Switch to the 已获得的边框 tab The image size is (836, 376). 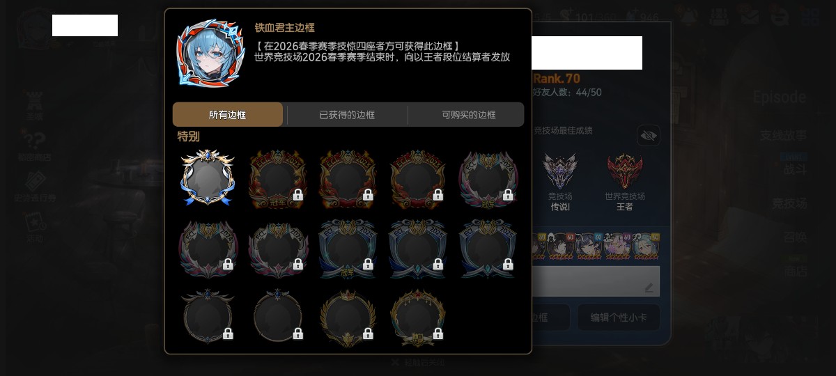[347, 114]
